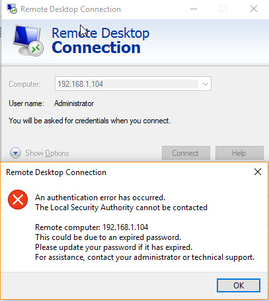Click the 'Connection' heading in the banner
The height and width of the screenshot is (301, 269).
[96, 48]
